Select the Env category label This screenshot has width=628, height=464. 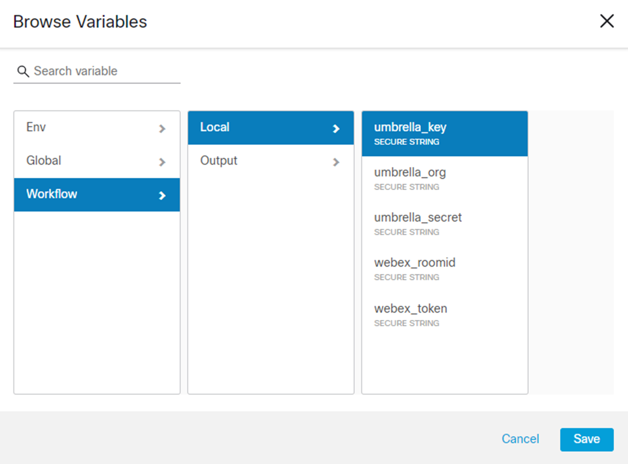[x=36, y=127]
